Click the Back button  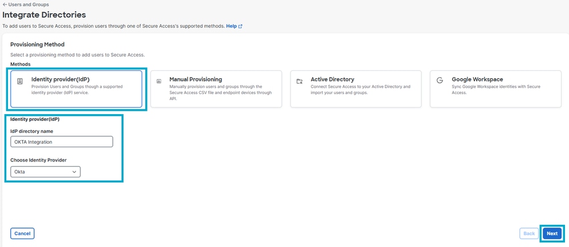pyautogui.click(x=529, y=233)
